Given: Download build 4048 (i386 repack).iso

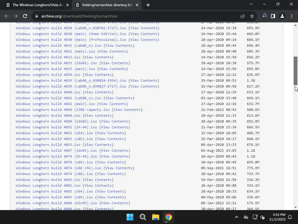Looking at the screenshot, I should (63, 110).
